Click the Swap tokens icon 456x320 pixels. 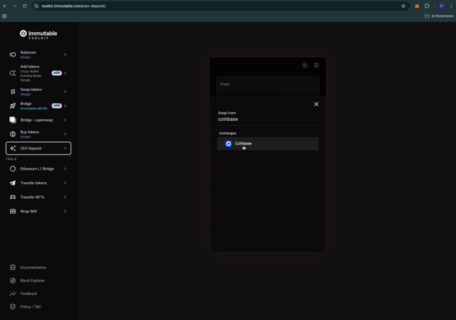(x=13, y=91)
